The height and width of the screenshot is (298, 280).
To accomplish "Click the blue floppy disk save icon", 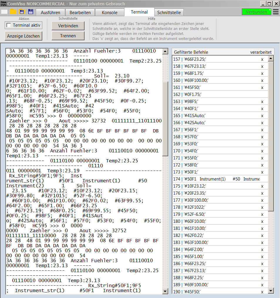I will click(31, 12).
